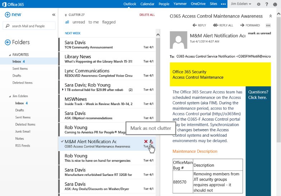This screenshot has height=196, width=281.
Task: Collapse the folder pane with double chevron
Action: 53,15
